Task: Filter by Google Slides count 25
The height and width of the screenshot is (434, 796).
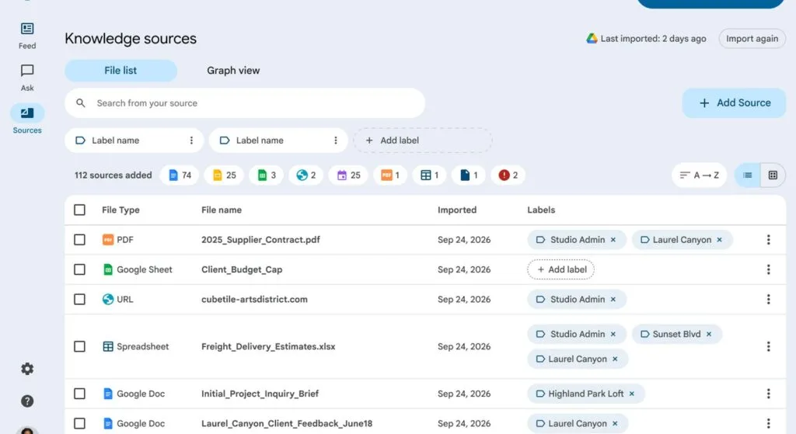Action: click(x=225, y=175)
